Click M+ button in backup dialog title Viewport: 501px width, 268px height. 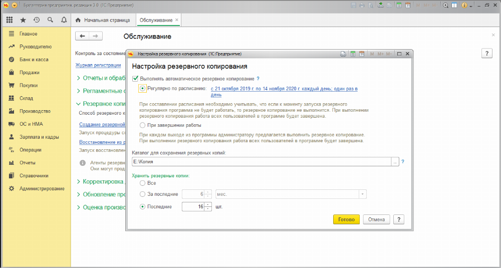coord(380,54)
